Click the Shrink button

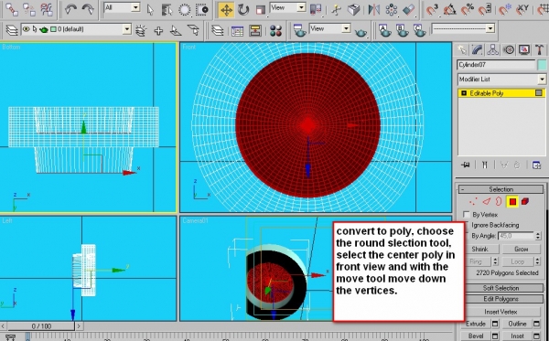(x=479, y=249)
